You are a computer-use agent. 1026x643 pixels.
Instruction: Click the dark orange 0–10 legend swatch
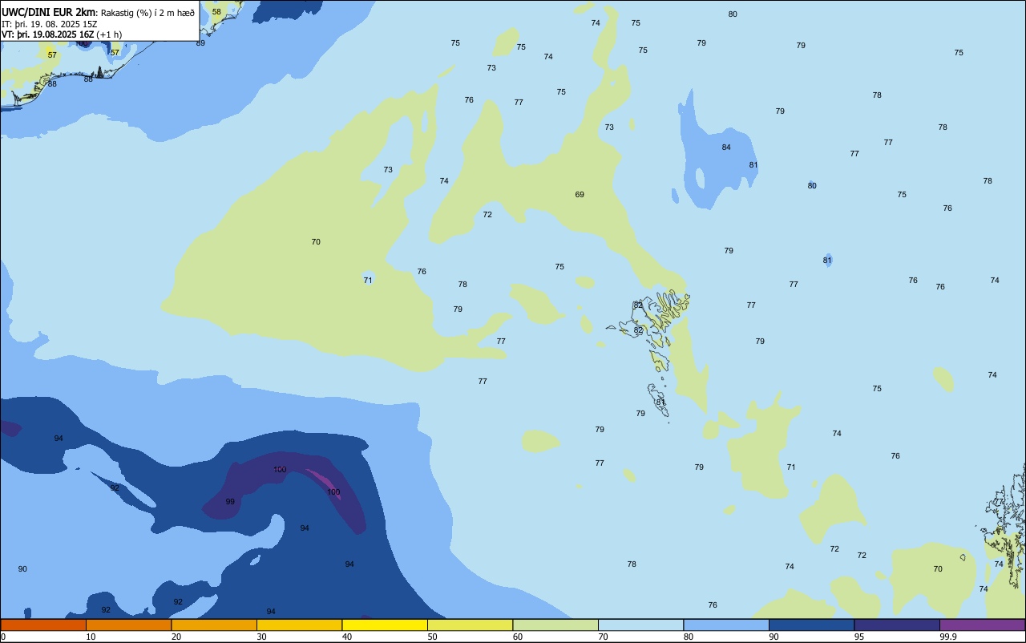pos(43,625)
